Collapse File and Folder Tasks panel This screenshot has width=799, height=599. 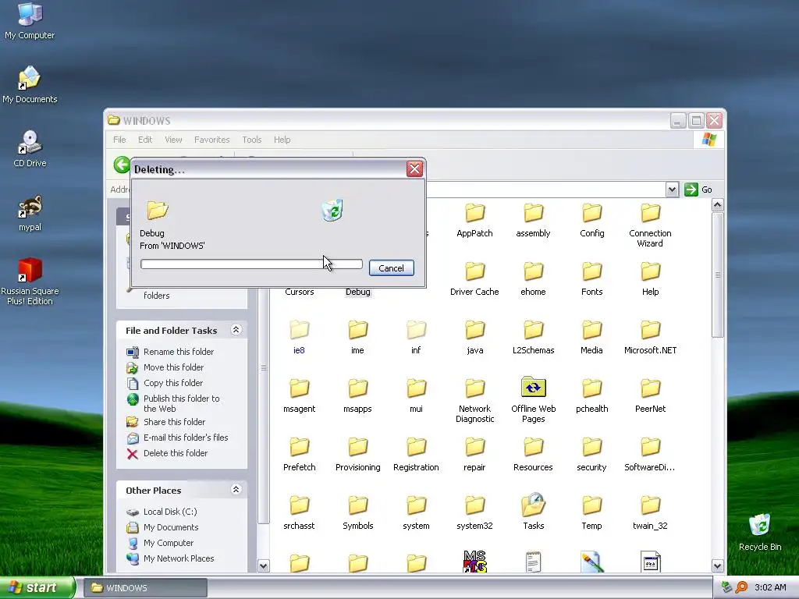[x=236, y=330]
